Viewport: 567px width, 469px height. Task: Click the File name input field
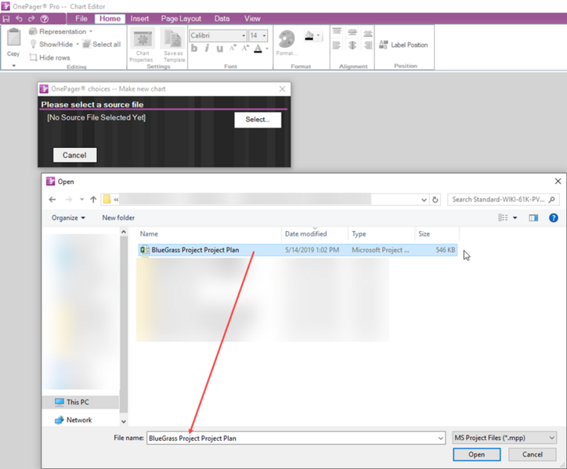(x=296, y=438)
